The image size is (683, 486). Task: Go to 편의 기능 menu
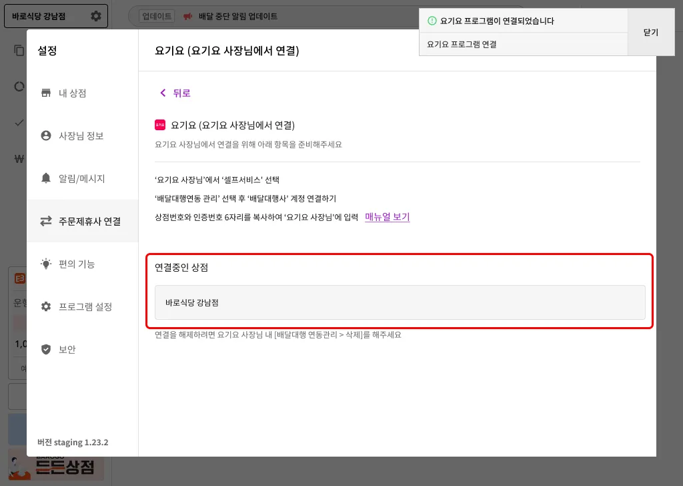coord(83,264)
